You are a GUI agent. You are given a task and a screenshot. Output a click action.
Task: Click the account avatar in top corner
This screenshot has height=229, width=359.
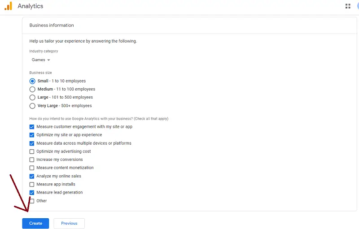point(357,6)
